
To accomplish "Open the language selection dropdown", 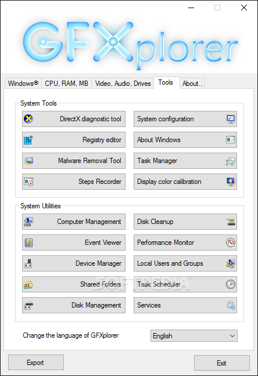I will [x=194, y=336].
